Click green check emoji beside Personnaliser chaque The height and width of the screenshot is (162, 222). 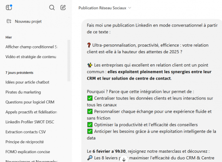[x=90, y=111]
